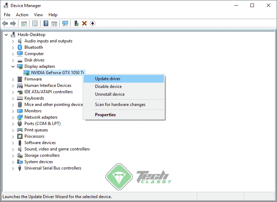277x202 pixels.
Task: Select the System devices label
Action: 39,162
